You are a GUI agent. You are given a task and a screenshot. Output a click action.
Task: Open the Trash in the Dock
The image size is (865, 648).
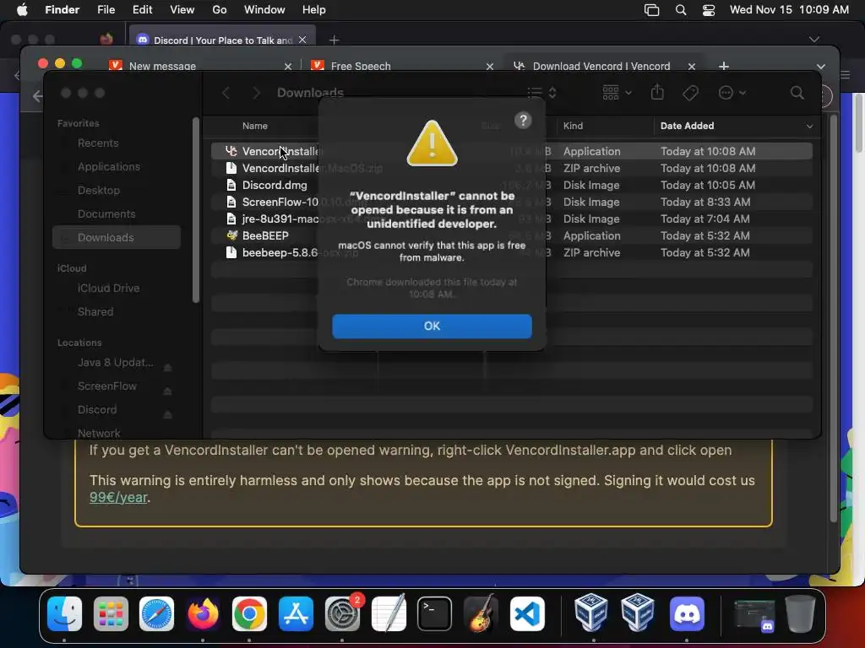[x=801, y=613]
